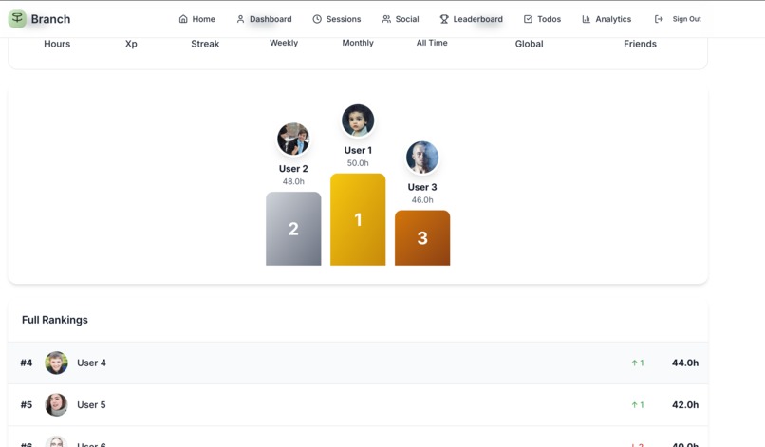Click the bronze third place podium

(x=422, y=238)
